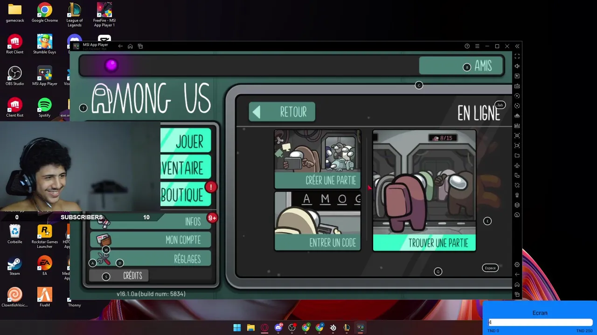Open keyboard controls icon in sidebar
Viewport: 597px width, 335px height.
tap(517, 86)
